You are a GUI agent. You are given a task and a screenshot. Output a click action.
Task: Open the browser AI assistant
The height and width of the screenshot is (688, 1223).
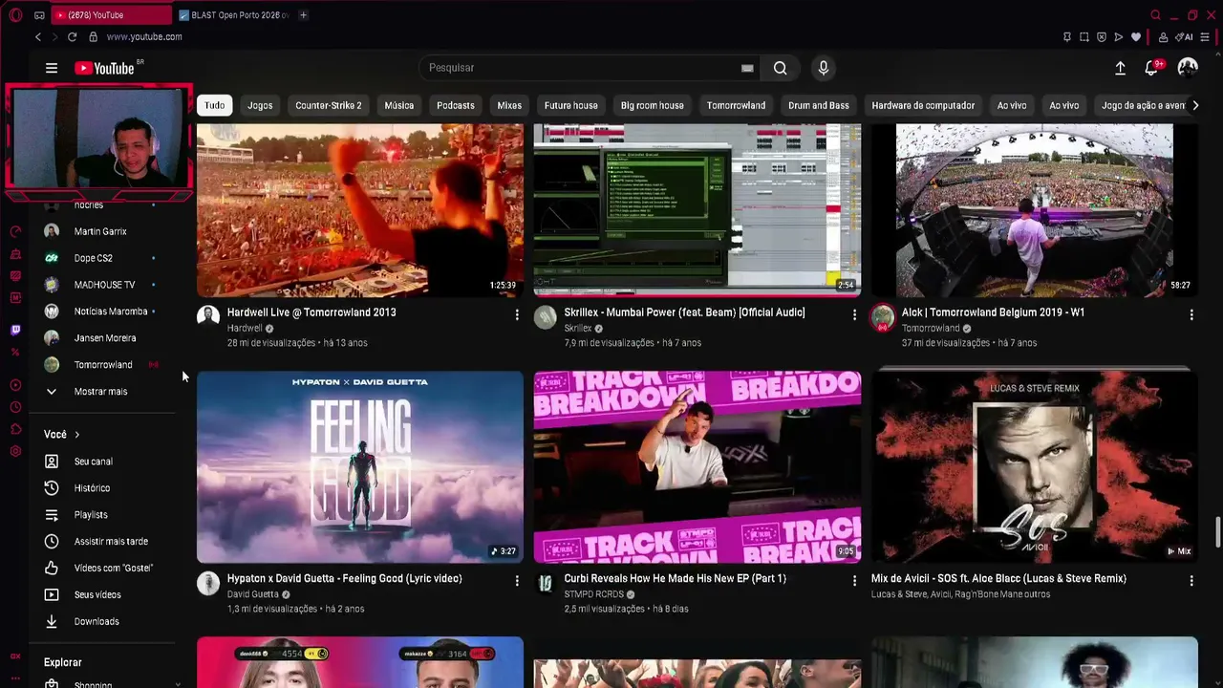(x=1185, y=37)
